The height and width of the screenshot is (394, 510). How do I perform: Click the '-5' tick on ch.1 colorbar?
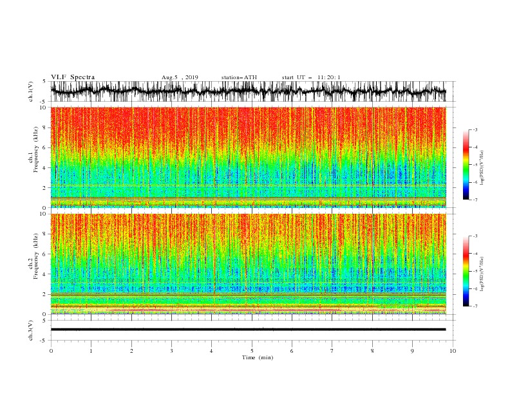[x=475, y=165]
